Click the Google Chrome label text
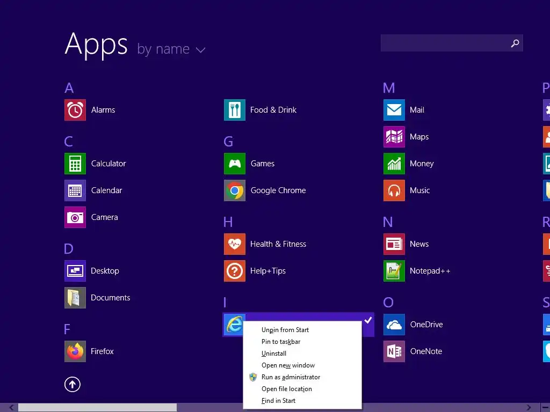The image size is (550, 412). click(278, 190)
